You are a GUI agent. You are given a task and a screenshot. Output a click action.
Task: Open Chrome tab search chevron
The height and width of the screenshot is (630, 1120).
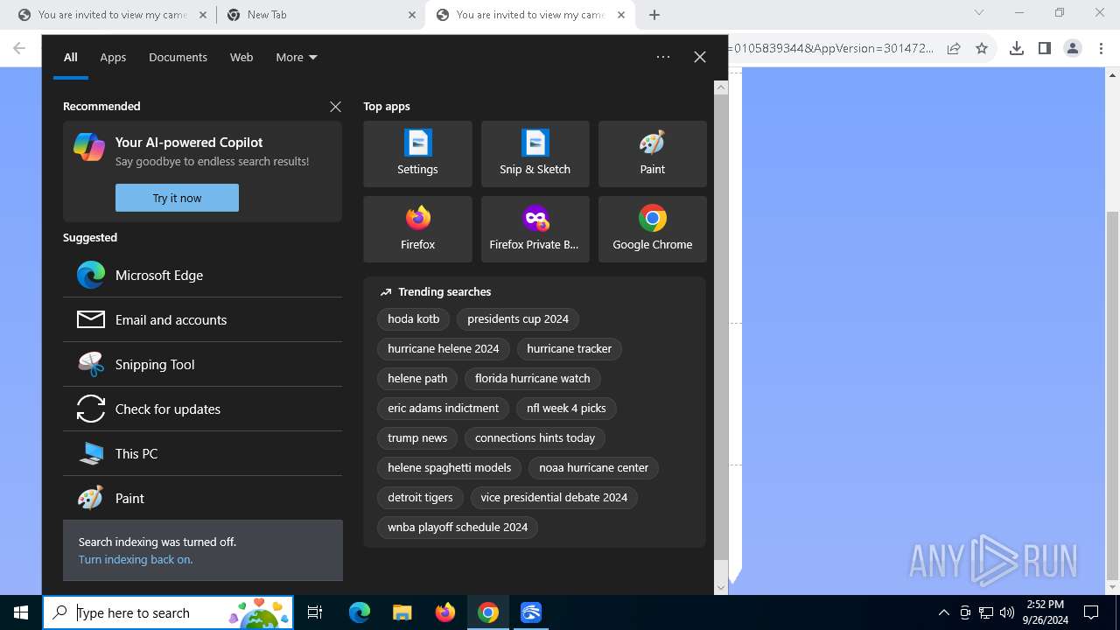[x=979, y=13]
